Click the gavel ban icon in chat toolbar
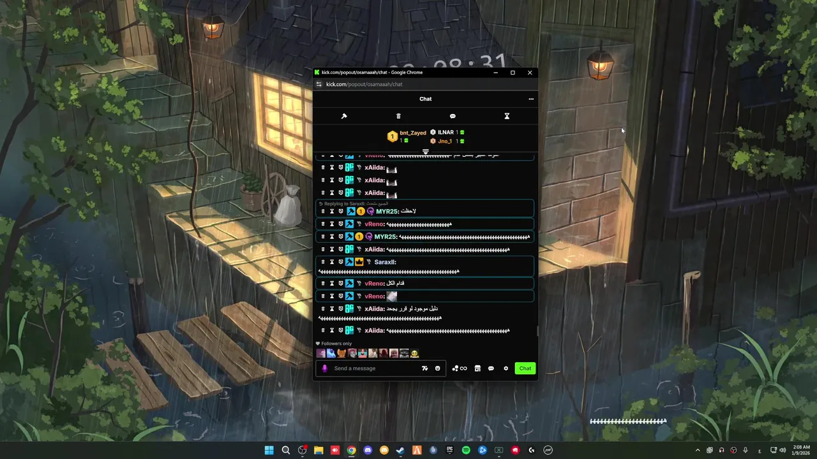The width and height of the screenshot is (817, 459). click(x=344, y=116)
